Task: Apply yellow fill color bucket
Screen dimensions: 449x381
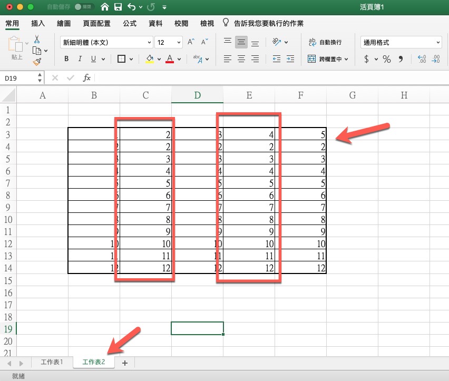Action: [150, 59]
